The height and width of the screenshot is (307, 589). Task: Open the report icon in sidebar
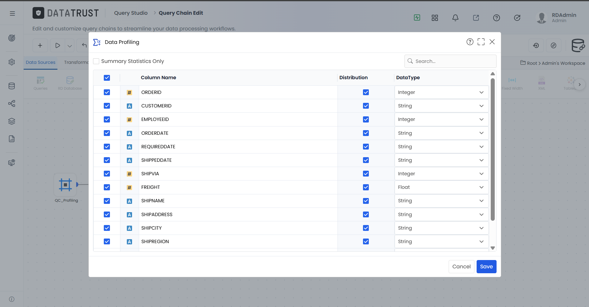click(x=12, y=139)
